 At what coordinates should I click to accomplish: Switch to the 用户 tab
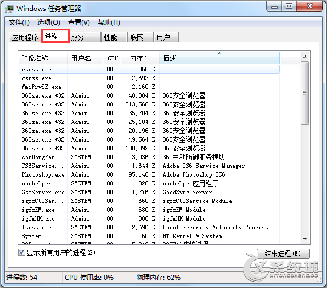pyautogui.click(x=166, y=37)
